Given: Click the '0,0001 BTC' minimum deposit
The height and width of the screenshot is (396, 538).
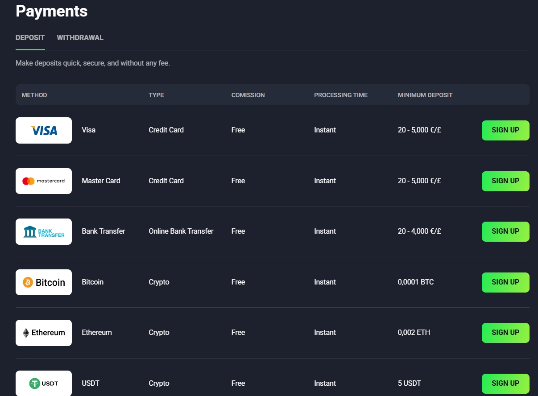Looking at the screenshot, I should pyautogui.click(x=416, y=282).
